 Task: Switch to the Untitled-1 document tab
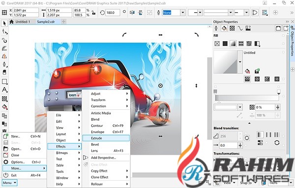pos(23,22)
